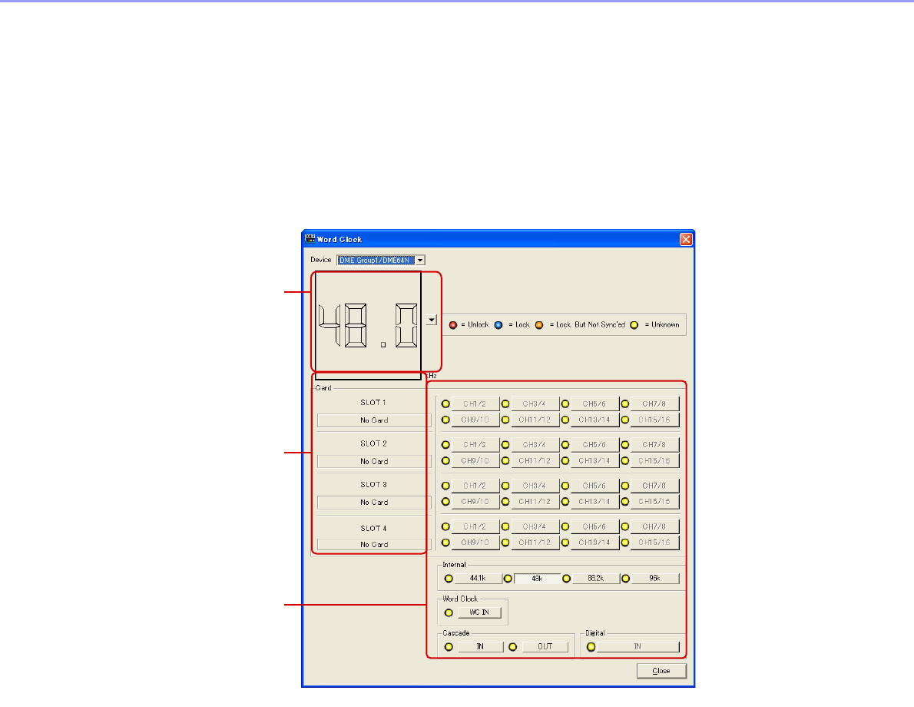
Task: Click the yellow status indicator beside Digital IN
Action: coord(591,647)
